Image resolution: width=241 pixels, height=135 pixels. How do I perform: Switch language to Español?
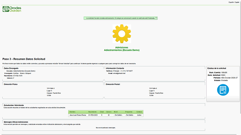point(231,2)
